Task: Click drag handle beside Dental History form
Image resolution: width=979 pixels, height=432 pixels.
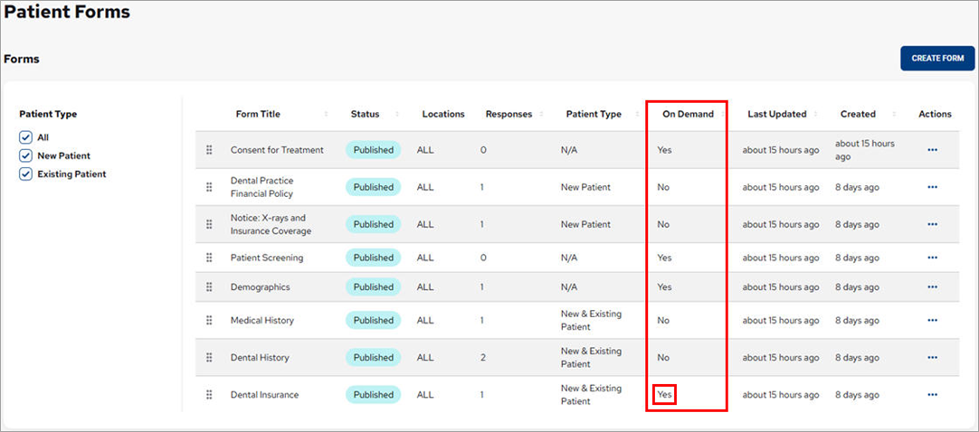Action: pyautogui.click(x=209, y=358)
